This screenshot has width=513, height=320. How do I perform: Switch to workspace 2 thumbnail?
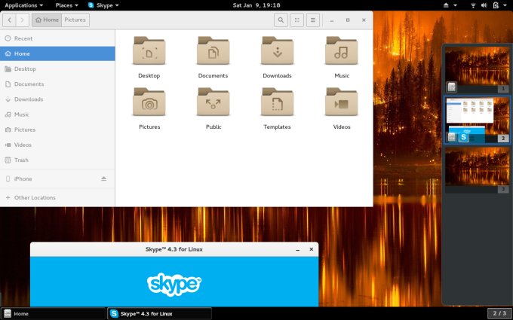pyautogui.click(x=477, y=120)
